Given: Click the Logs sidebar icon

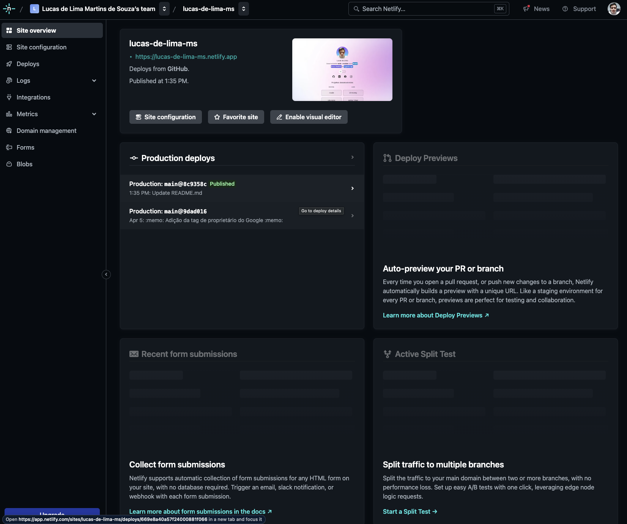Looking at the screenshot, I should tap(9, 80).
